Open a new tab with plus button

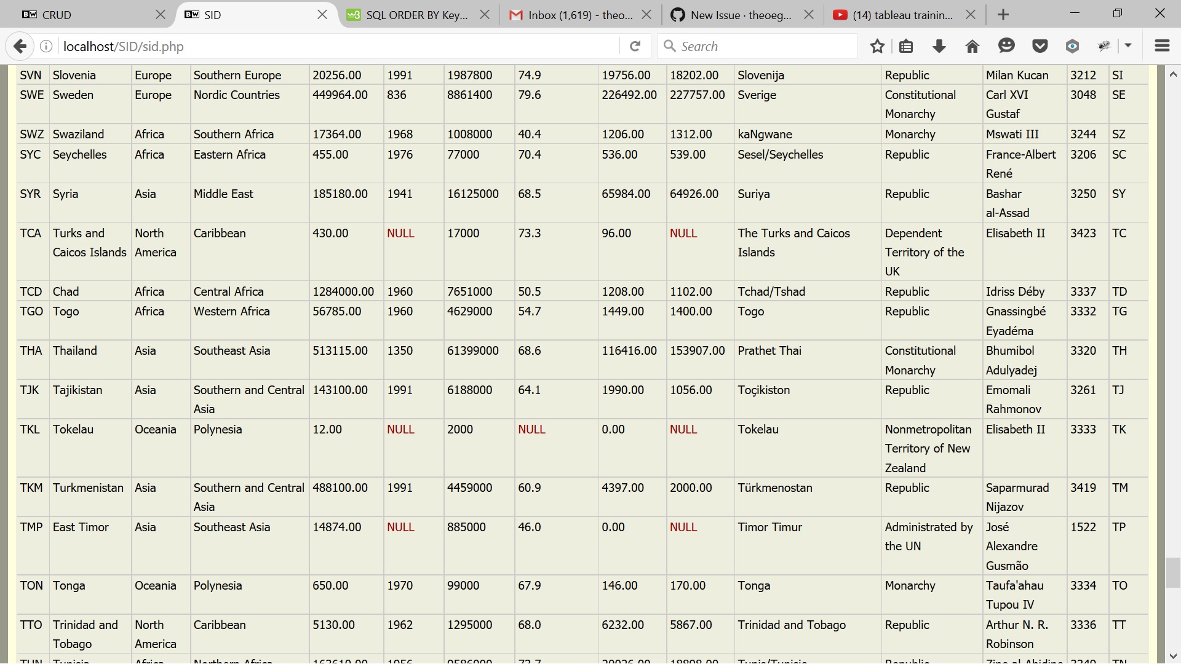click(x=1003, y=15)
